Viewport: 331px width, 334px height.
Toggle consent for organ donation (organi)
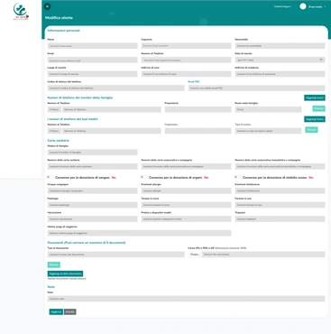pyautogui.click(x=144, y=177)
